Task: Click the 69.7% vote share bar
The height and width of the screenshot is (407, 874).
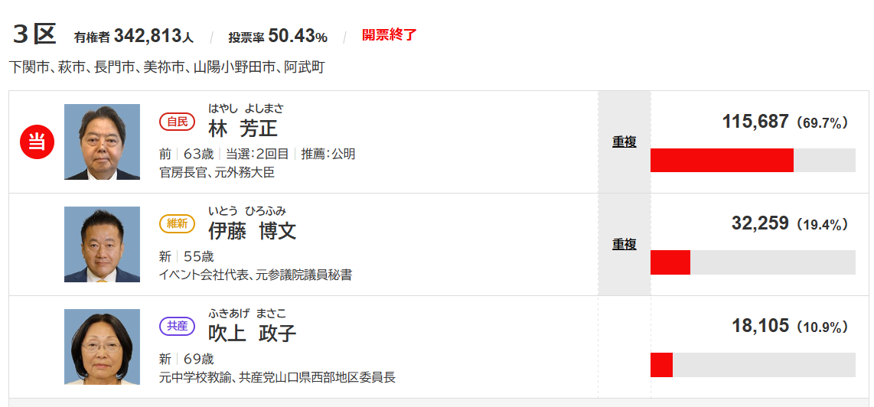Action: click(x=752, y=160)
